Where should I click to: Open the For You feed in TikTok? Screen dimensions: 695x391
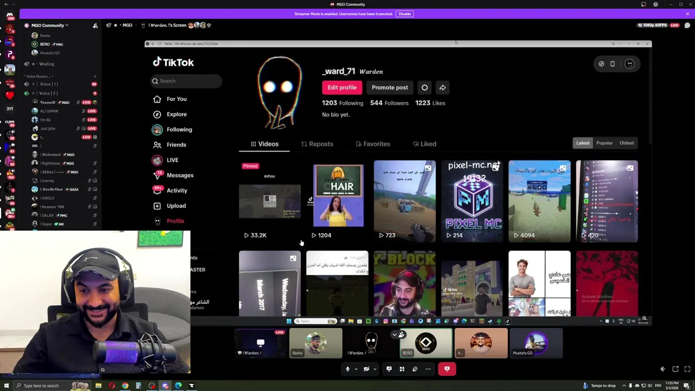pos(170,99)
